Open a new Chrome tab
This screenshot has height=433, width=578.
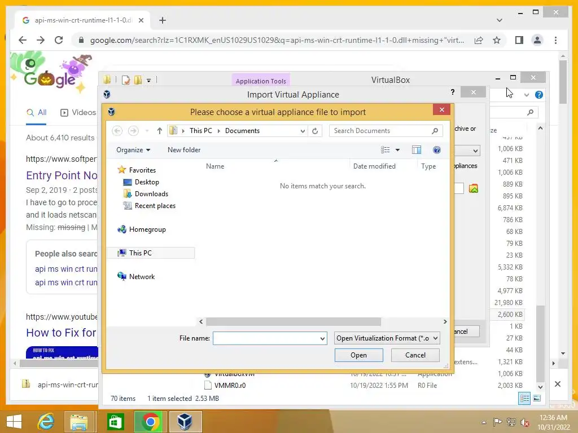(163, 20)
